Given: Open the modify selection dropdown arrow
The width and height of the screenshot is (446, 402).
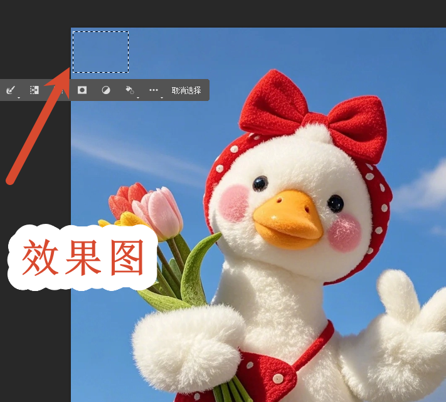Looking at the screenshot, I should [19, 97].
